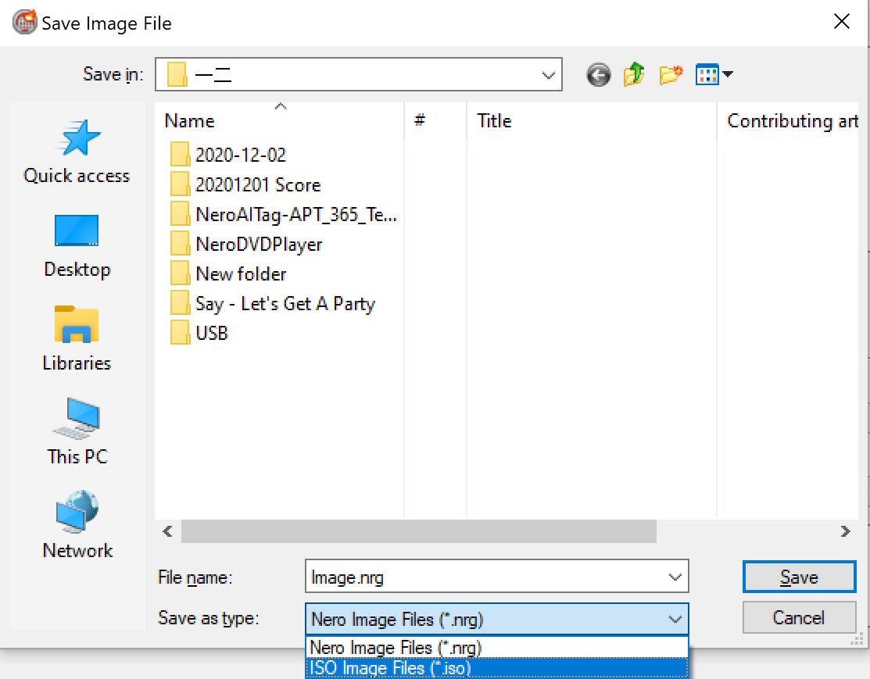Go up one folder level
This screenshot has width=870, height=679.
point(634,74)
